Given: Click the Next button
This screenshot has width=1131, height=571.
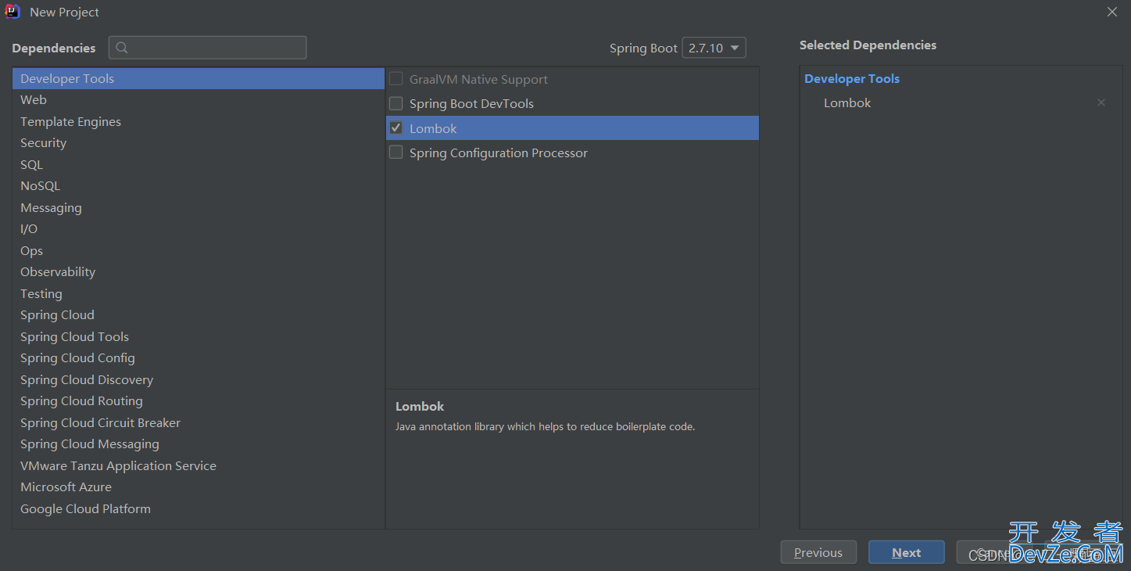Looking at the screenshot, I should click(906, 552).
